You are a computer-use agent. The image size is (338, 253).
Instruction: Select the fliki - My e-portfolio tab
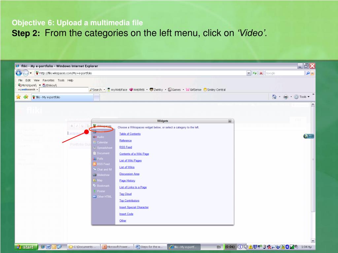pyautogui.click(x=62, y=97)
